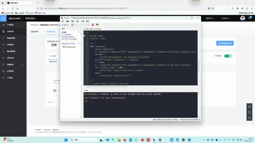Image resolution: width=255 pixels, height=143 pixels.
Task: Toggle the green real-time refresh switch
Action: click(x=228, y=56)
